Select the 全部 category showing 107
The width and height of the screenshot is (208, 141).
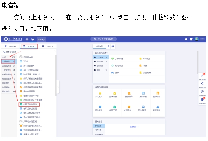(8, 57)
